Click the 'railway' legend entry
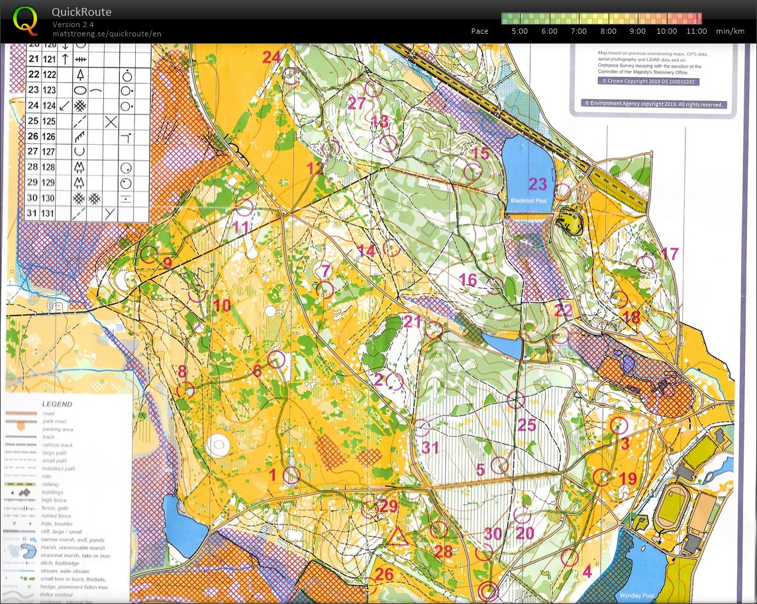 point(50,484)
